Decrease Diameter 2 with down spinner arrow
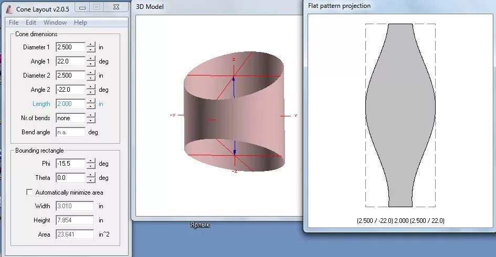496x257 pixels. (91, 78)
